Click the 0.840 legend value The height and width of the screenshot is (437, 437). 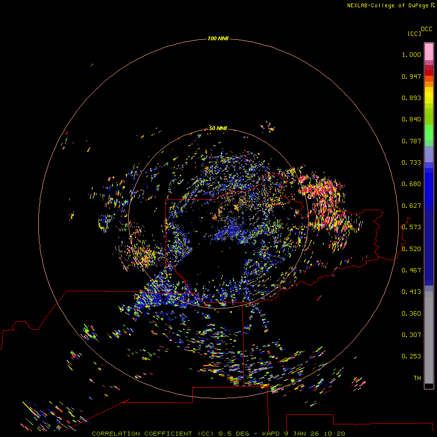point(411,119)
